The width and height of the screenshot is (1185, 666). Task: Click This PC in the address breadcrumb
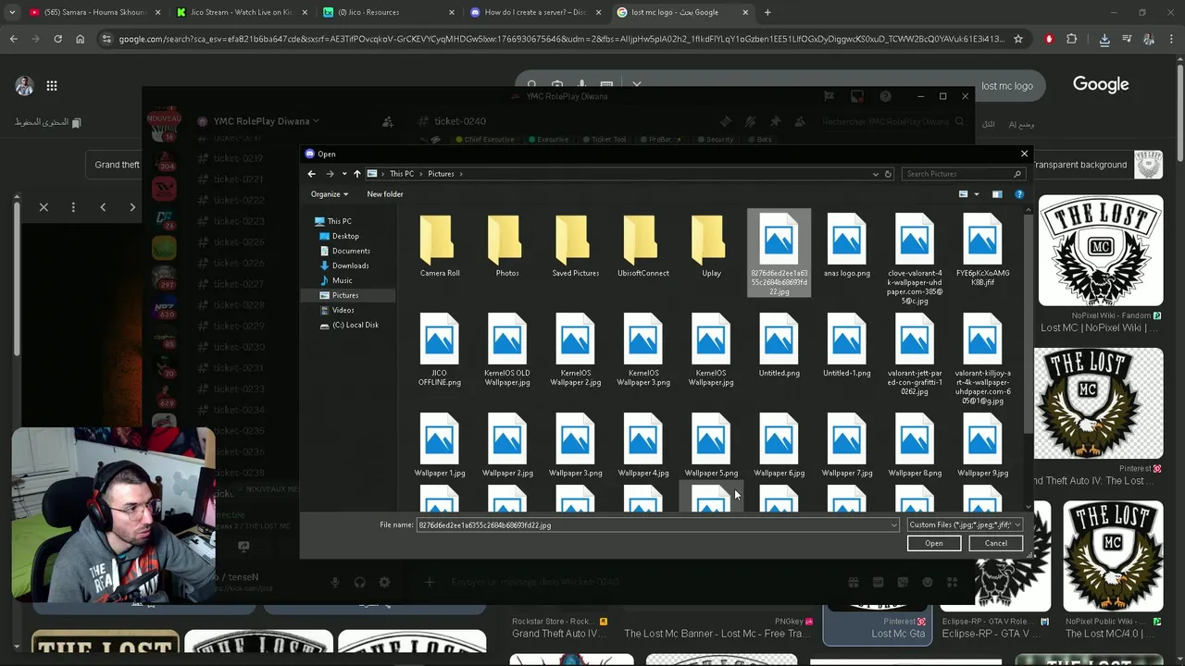[402, 174]
